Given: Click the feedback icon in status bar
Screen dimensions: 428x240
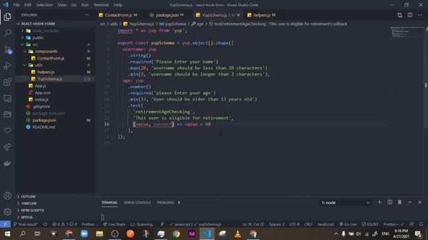Looking at the screenshot, I should pyautogui.click(x=412, y=224).
